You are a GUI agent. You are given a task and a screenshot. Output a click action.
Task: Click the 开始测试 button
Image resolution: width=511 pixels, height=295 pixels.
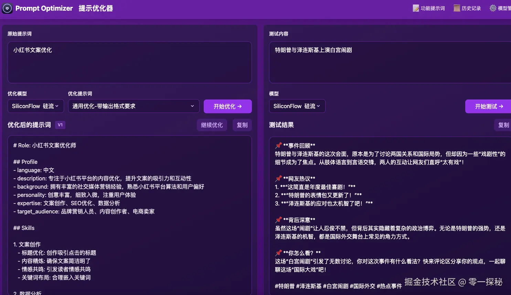point(489,106)
